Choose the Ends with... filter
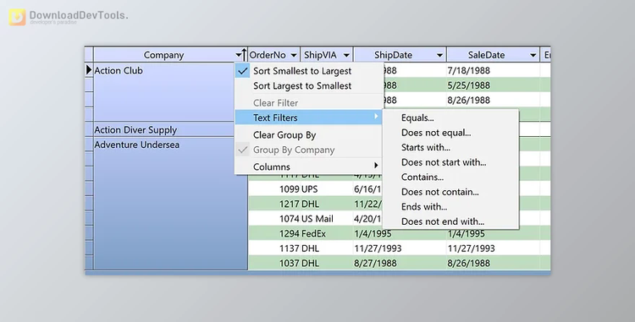The height and width of the screenshot is (322, 635). (450, 206)
